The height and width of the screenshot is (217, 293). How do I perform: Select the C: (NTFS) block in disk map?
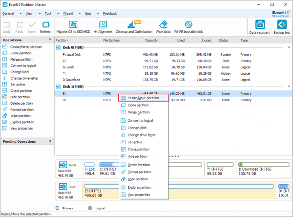109,169
